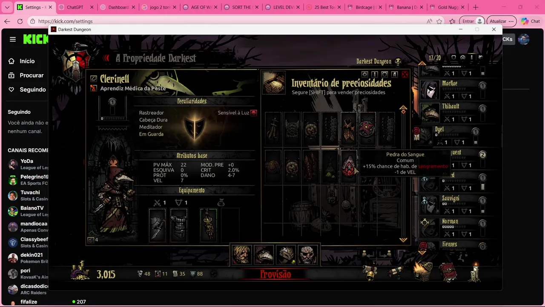Click the Entrar sign-in button in browser
Viewport: 545px width, 307px height.
[473, 21]
